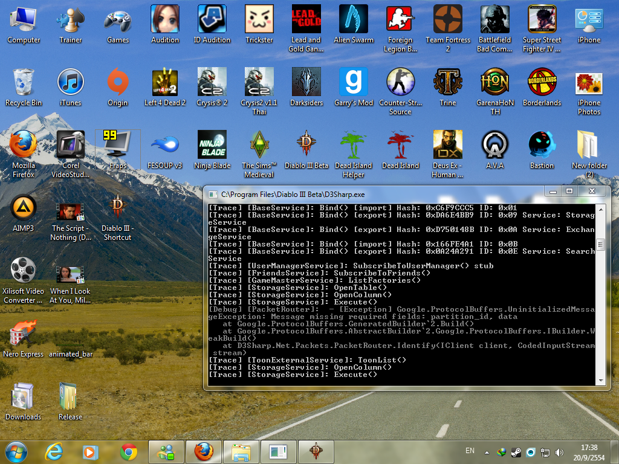Select the Release archive icon
The width and height of the screenshot is (619, 464).
pos(71,401)
